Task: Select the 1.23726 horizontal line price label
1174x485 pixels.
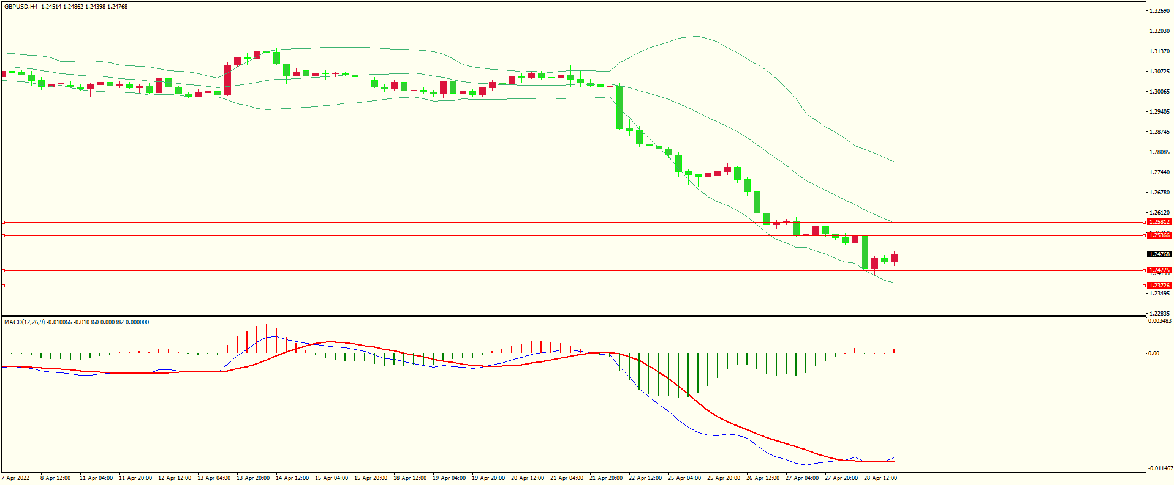Action: click(x=1159, y=286)
